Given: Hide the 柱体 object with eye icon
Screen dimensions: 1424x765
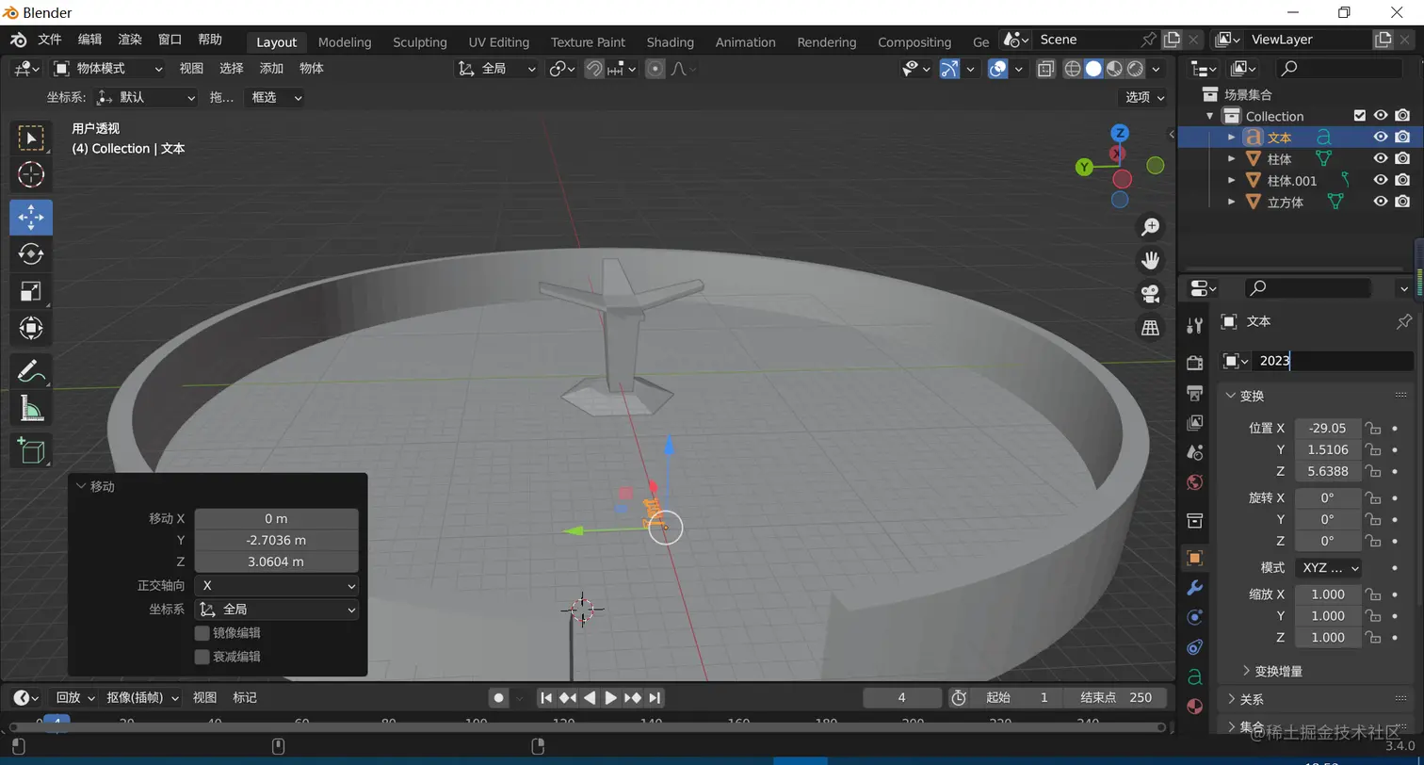Looking at the screenshot, I should tap(1380, 158).
